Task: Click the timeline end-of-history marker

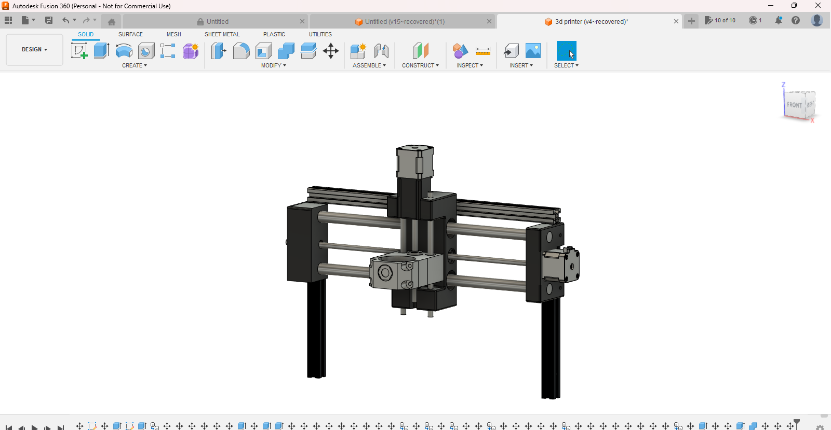Action: pyautogui.click(x=797, y=424)
